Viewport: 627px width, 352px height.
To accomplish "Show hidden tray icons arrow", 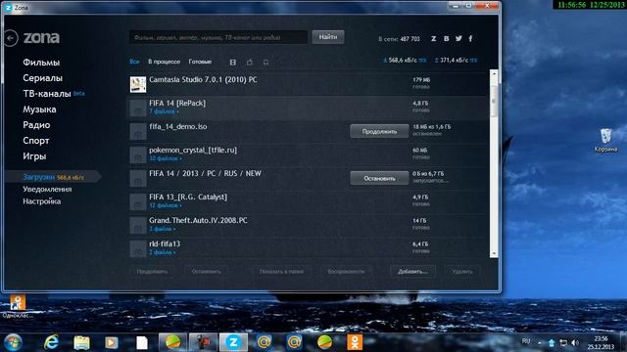I will [x=540, y=343].
